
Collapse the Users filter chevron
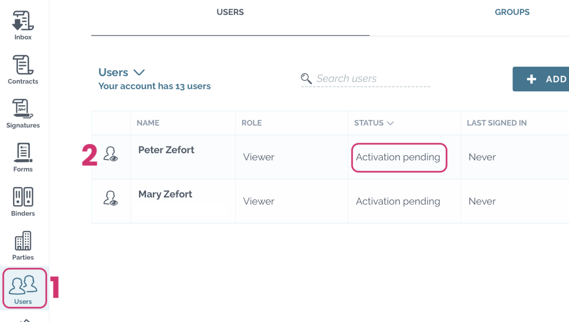click(x=139, y=72)
